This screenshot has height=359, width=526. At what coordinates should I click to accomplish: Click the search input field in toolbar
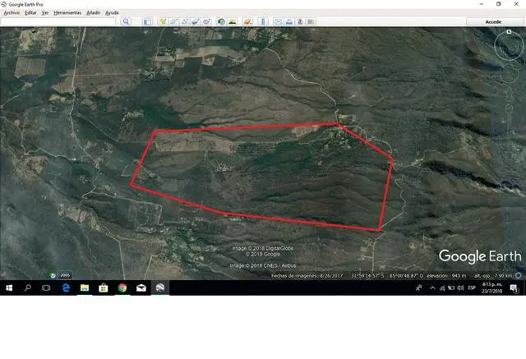[x=58, y=22]
